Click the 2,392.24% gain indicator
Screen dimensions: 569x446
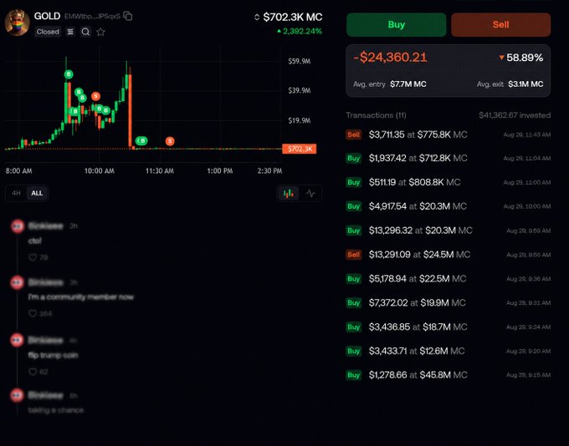[x=300, y=31]
